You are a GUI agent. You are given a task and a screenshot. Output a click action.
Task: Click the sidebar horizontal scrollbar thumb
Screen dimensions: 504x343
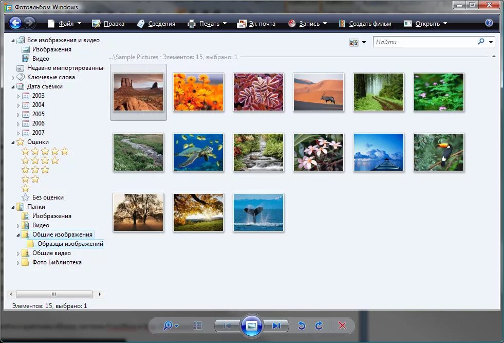(x=54, y=294)
